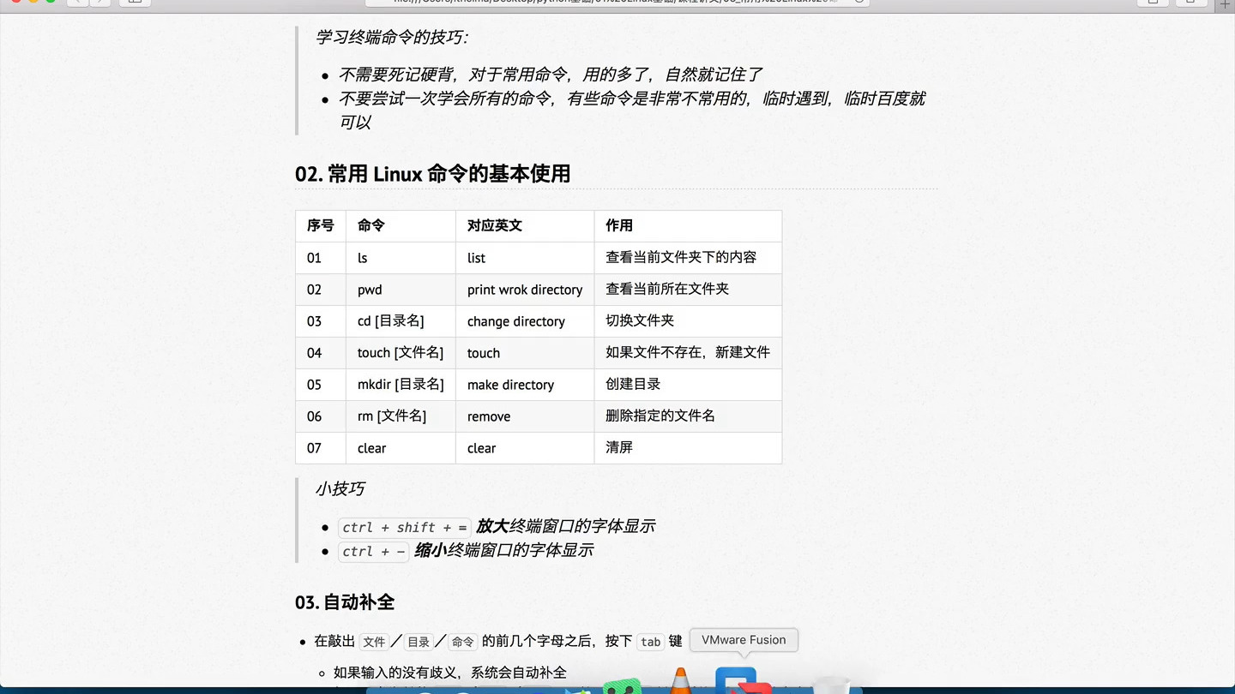
Task: Select the heading 02. 常用 Linux 命令的基本使用
Action: [x=433, y=173]
